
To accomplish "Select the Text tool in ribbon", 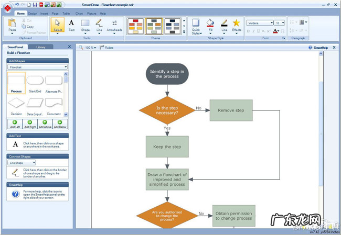I will (71, 25).
